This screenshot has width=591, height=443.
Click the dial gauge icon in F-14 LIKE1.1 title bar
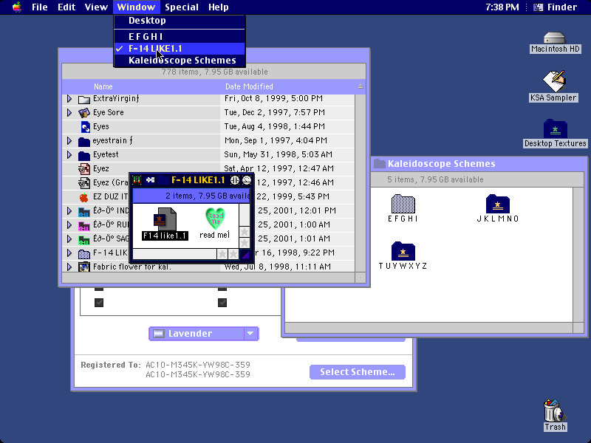[247, 180]
